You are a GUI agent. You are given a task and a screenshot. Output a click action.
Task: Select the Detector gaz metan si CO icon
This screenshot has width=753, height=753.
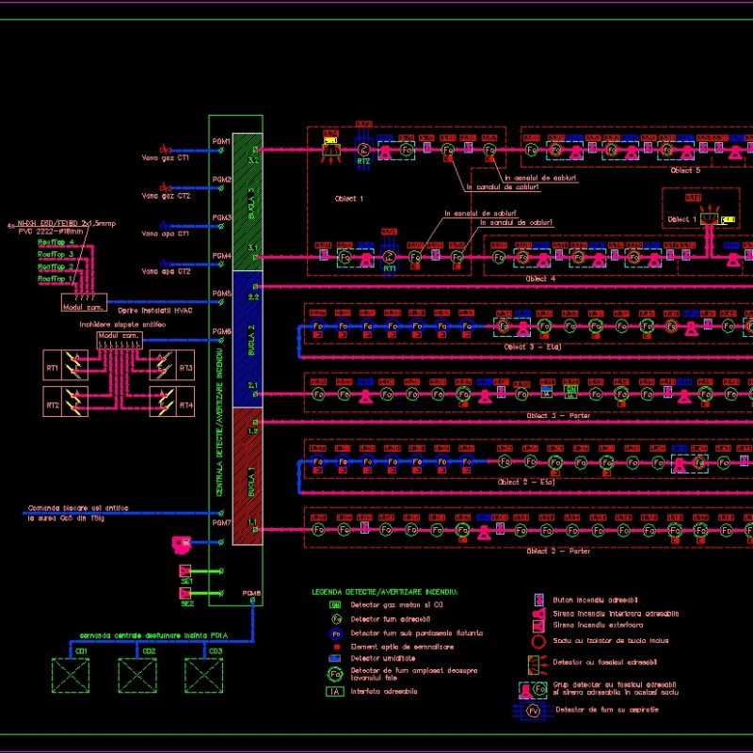[333, 603]
